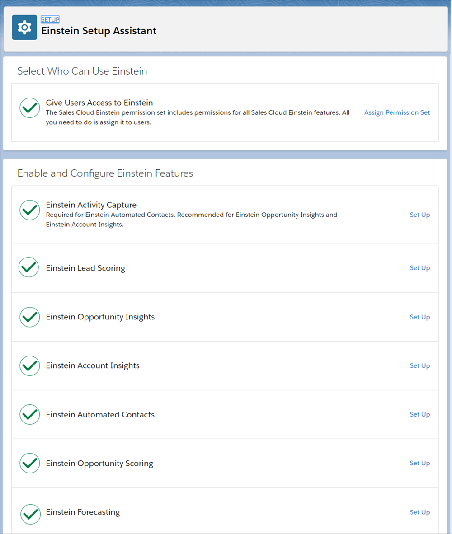Click the Einstein Account Insights label
Screen dimensions: 452x534
[x=93, y=365]
